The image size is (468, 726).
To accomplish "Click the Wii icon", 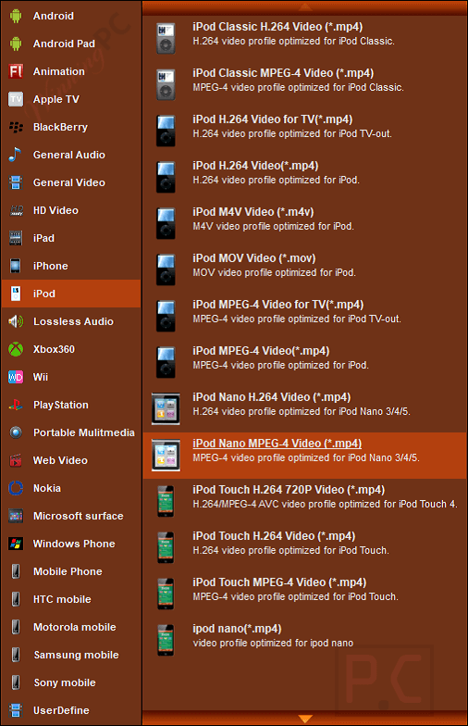I will [x=16, y=377].
